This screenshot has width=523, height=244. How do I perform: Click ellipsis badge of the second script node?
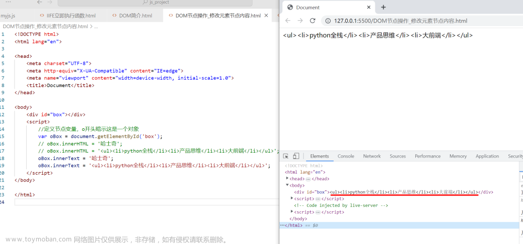tap(318, 212)
